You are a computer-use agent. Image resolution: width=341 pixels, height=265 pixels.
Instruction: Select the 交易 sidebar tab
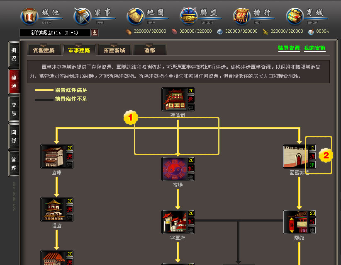(14, 109)
